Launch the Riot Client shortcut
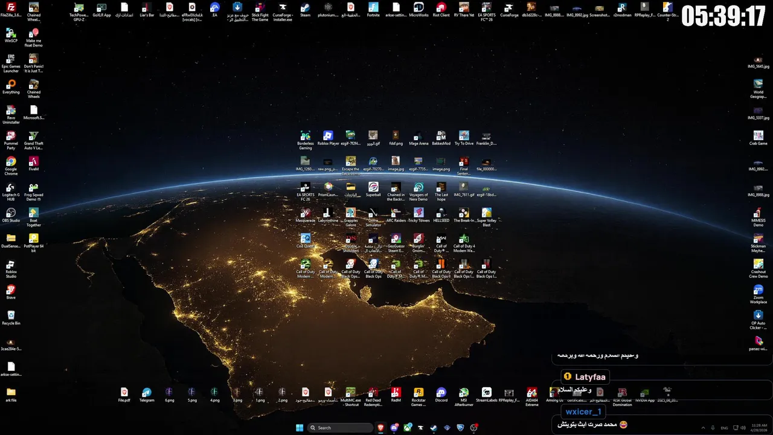773x435 pixels. (x=441, y=10)
